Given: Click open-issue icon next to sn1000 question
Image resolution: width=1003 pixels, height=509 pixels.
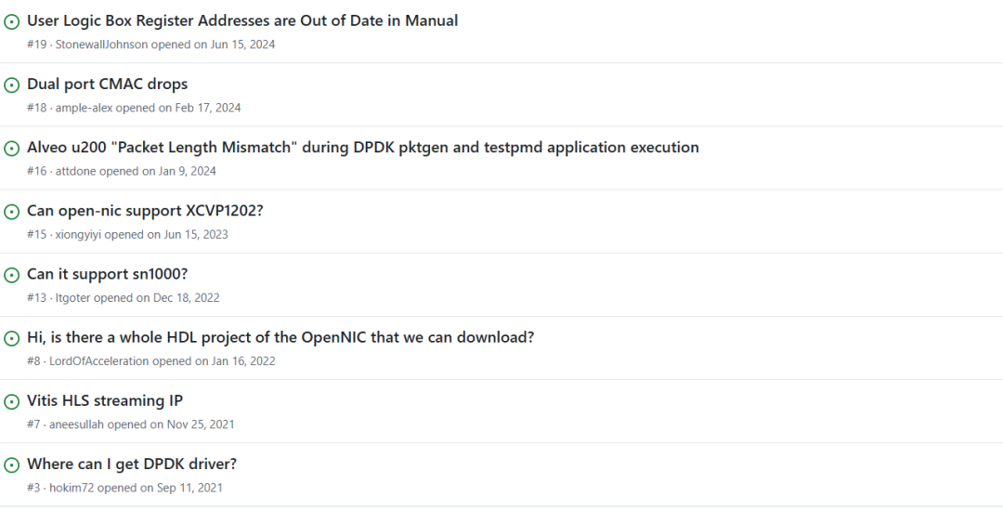Looking at the screenshot, I should (11, 275).
